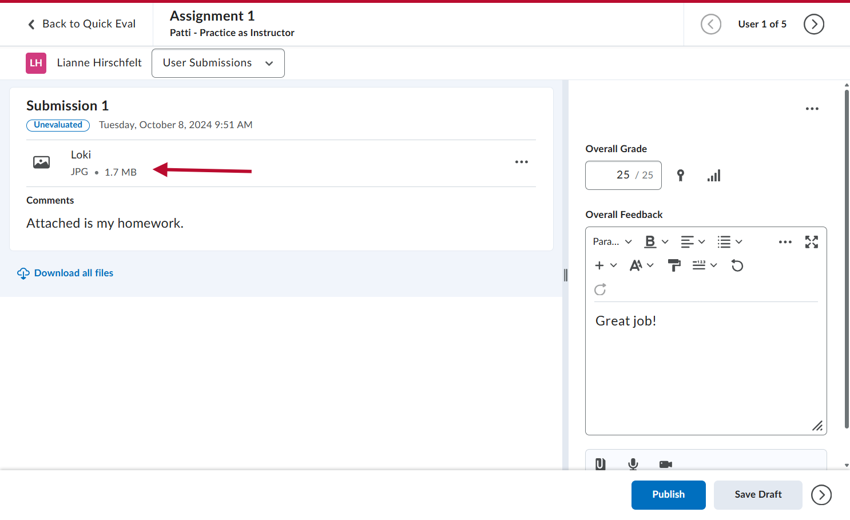Screen dimensions: 850x520
Task: Go to previous user arrow
Action: [711, 24]
